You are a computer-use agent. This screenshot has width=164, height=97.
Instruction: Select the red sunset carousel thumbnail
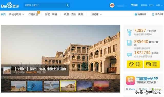[101, 86]
